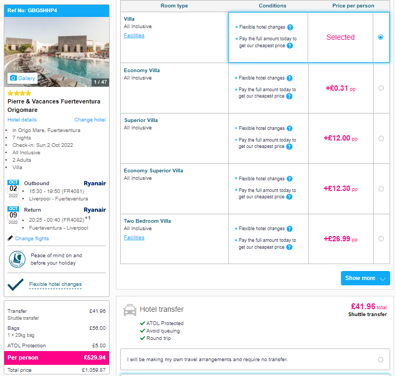Open Economy Superior Villa cheapest price help icon
The width and height of the screenshot is (396, 376).
(x=290, y=197)
